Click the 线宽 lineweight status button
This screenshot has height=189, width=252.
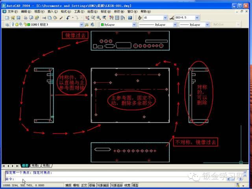pos(127,185)
